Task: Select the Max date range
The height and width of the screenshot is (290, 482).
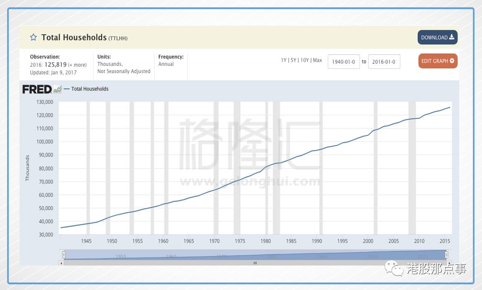Action: point(317,60)
